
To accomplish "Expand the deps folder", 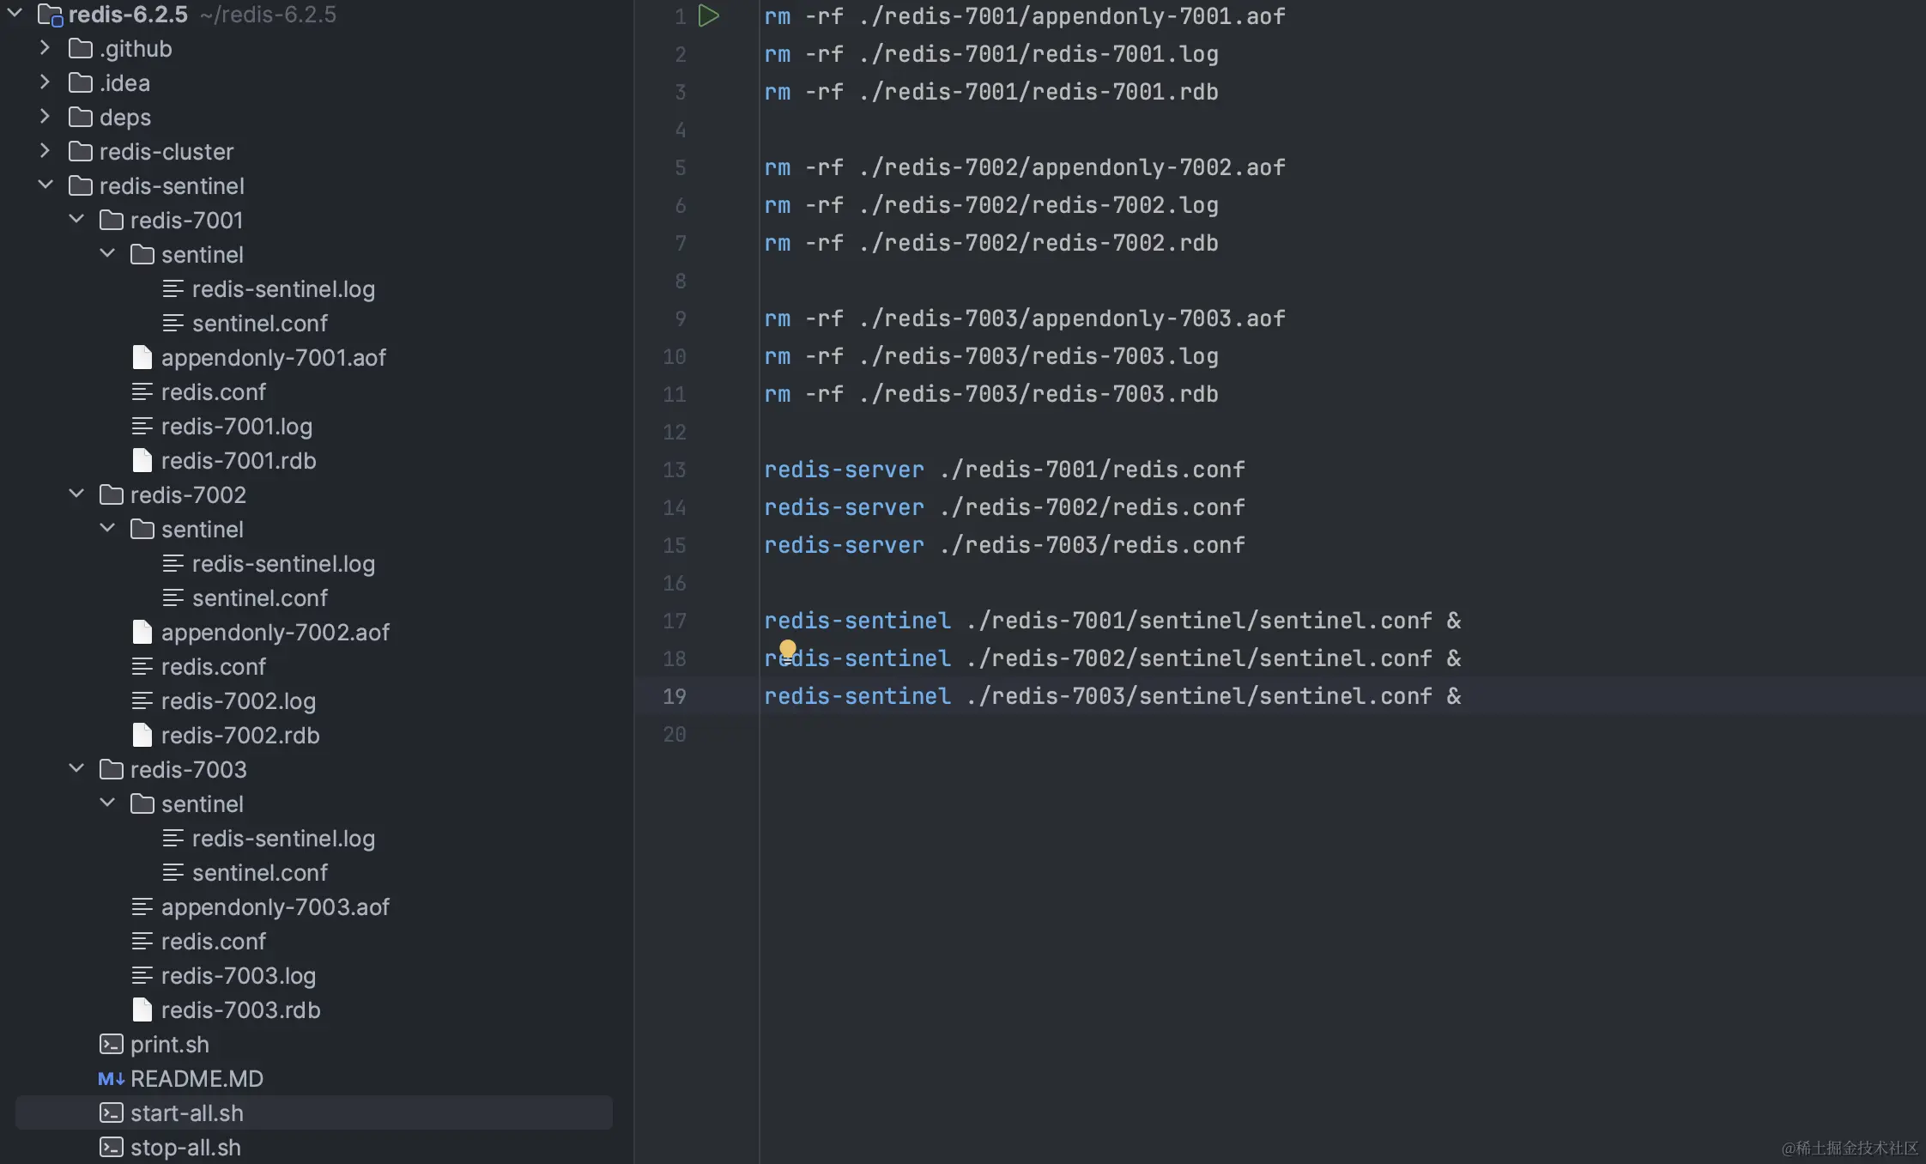I will coord(45,117).
